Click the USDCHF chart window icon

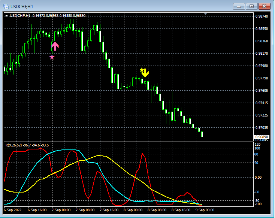(6, 7)
